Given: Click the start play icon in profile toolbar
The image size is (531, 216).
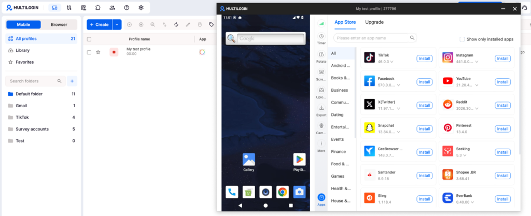Looking at the screenshot, I should (129, 25).
